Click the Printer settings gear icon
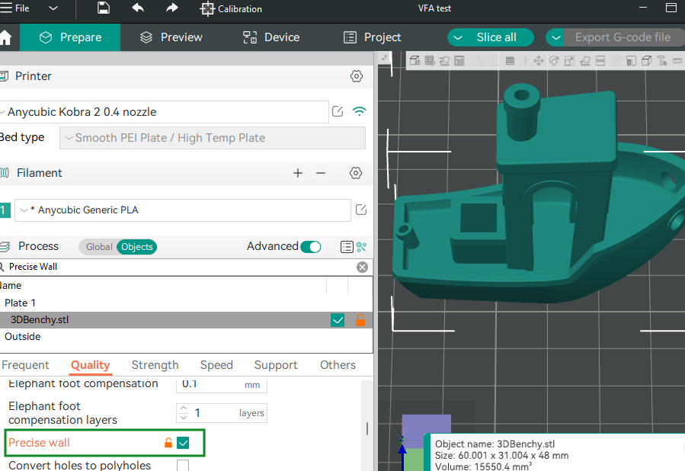Image resolution: width=685 pixels, height=471 pixels. pos(356,76)
